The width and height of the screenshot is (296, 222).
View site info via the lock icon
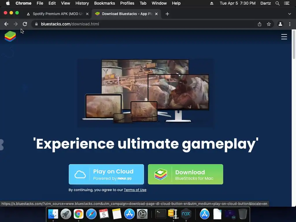tap(36, 24)
